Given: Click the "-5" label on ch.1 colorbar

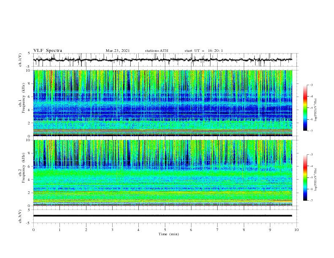Looking at the screenshot, I should (311, 108).
